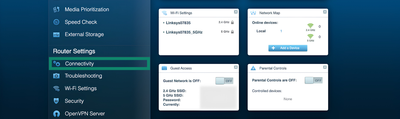
Task: Click the Troubleshooting first-aid kit icon
Action: [56, 76]
